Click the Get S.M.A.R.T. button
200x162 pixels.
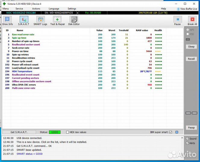19,132
